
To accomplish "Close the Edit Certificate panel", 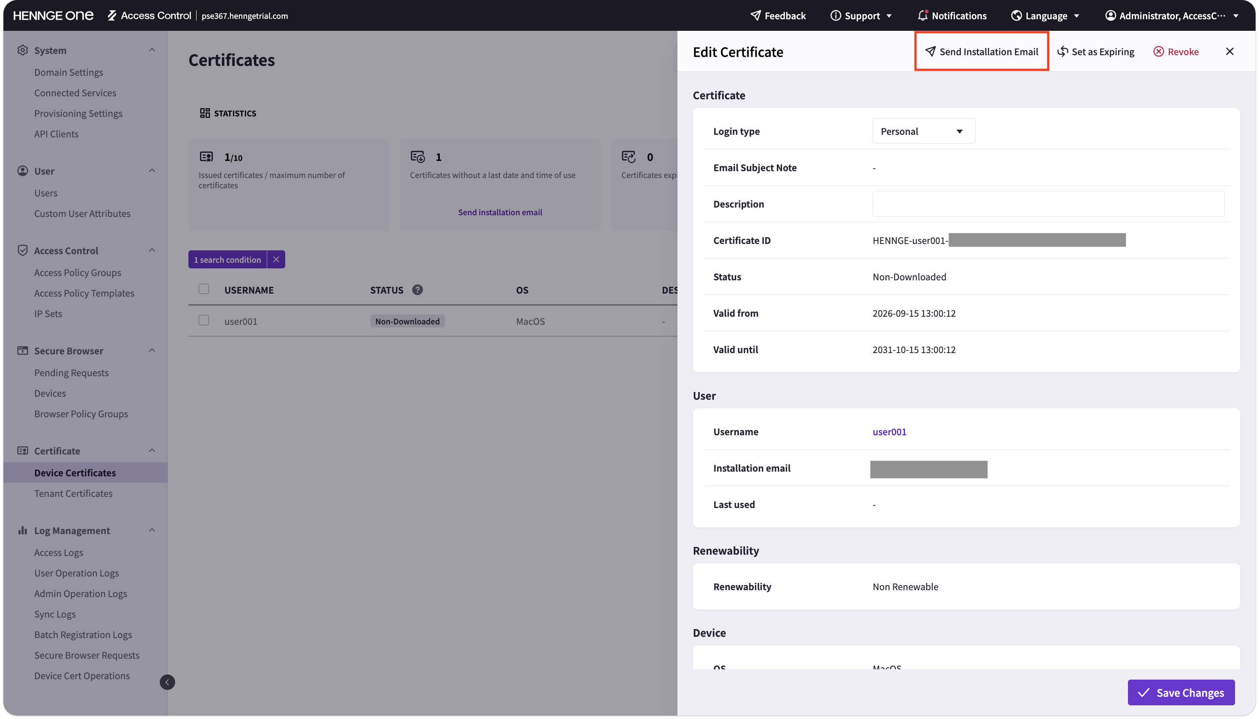I will (x=1229, y=51).
